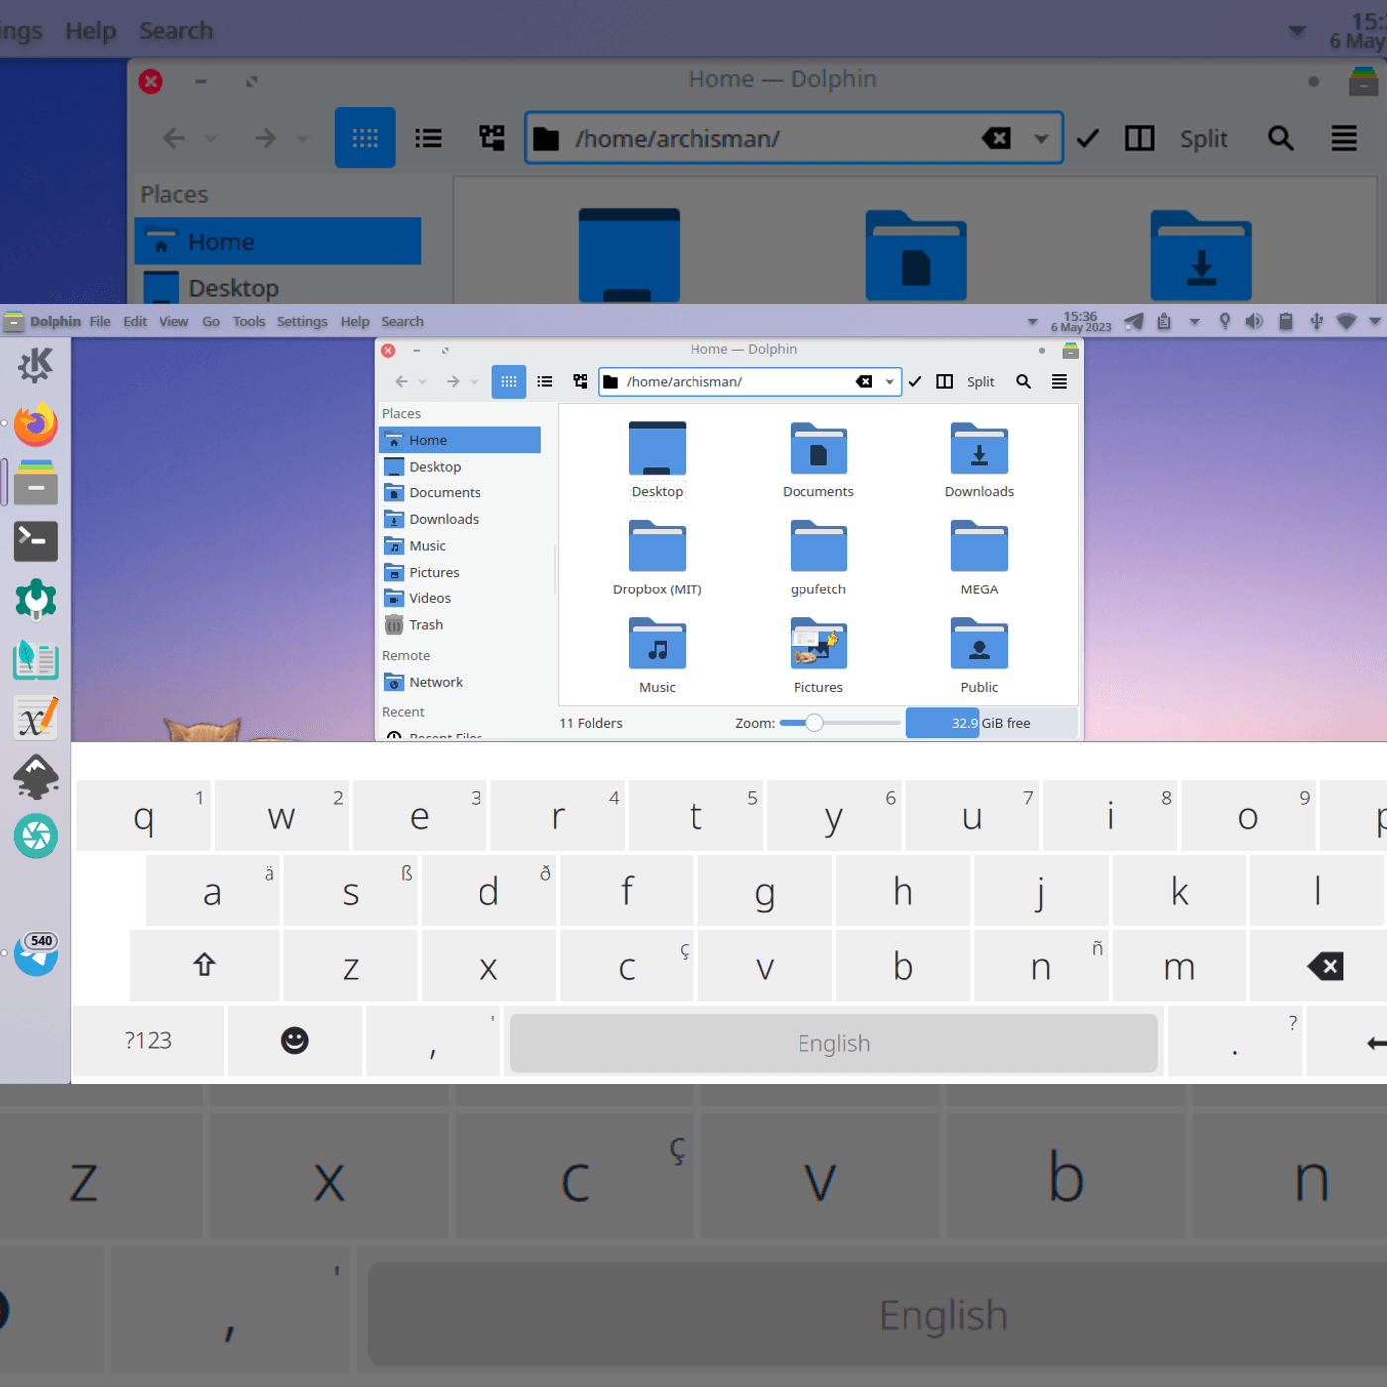
Task: Click the green gear-and-wrench dock icon
Action: pos(36,599)
